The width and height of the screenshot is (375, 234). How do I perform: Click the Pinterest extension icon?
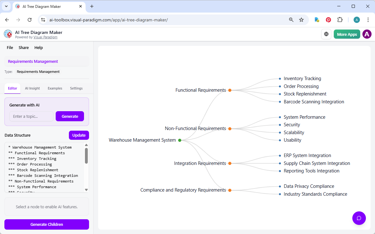[328, 19]
